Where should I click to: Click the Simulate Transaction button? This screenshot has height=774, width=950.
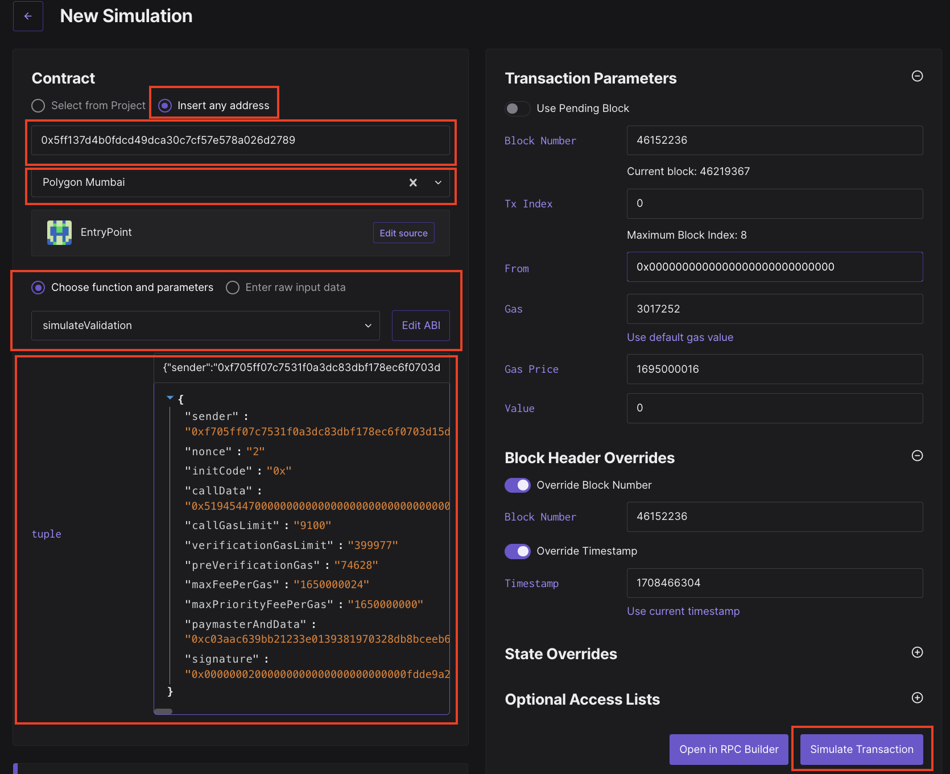pyautogui.click(x=861, y=749)
